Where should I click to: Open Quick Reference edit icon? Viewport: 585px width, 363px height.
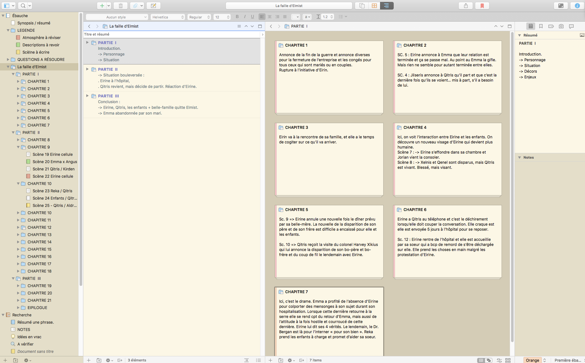tap(154, 6)
